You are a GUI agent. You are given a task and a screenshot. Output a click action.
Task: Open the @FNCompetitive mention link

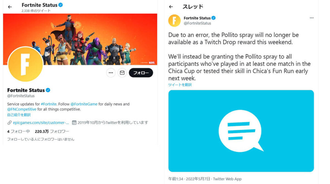point(22,109)
